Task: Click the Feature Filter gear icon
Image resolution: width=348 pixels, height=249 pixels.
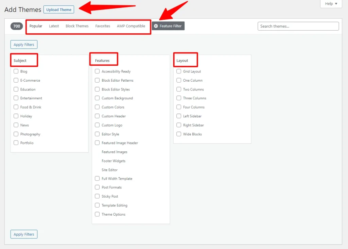Action: (156, 26)
